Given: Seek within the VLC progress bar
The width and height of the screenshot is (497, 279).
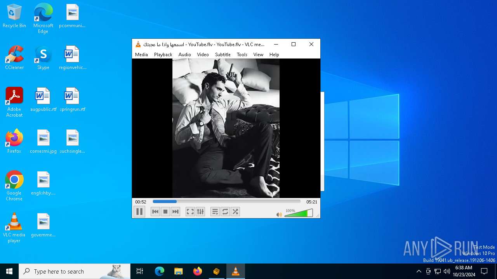Looking at the screenshot, I should tap(226, 201).
